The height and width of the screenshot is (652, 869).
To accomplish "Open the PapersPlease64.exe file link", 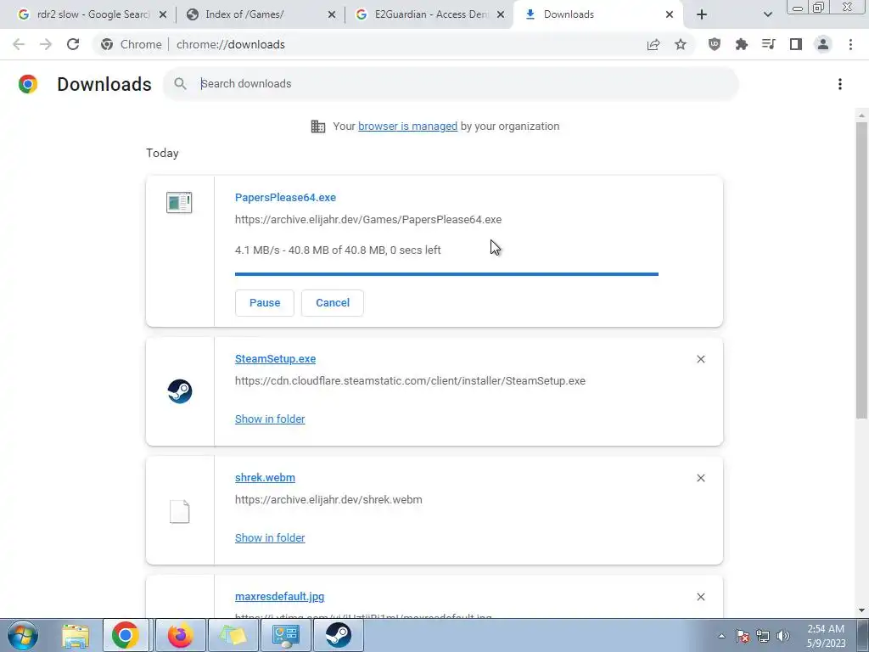I will point(285,197).
